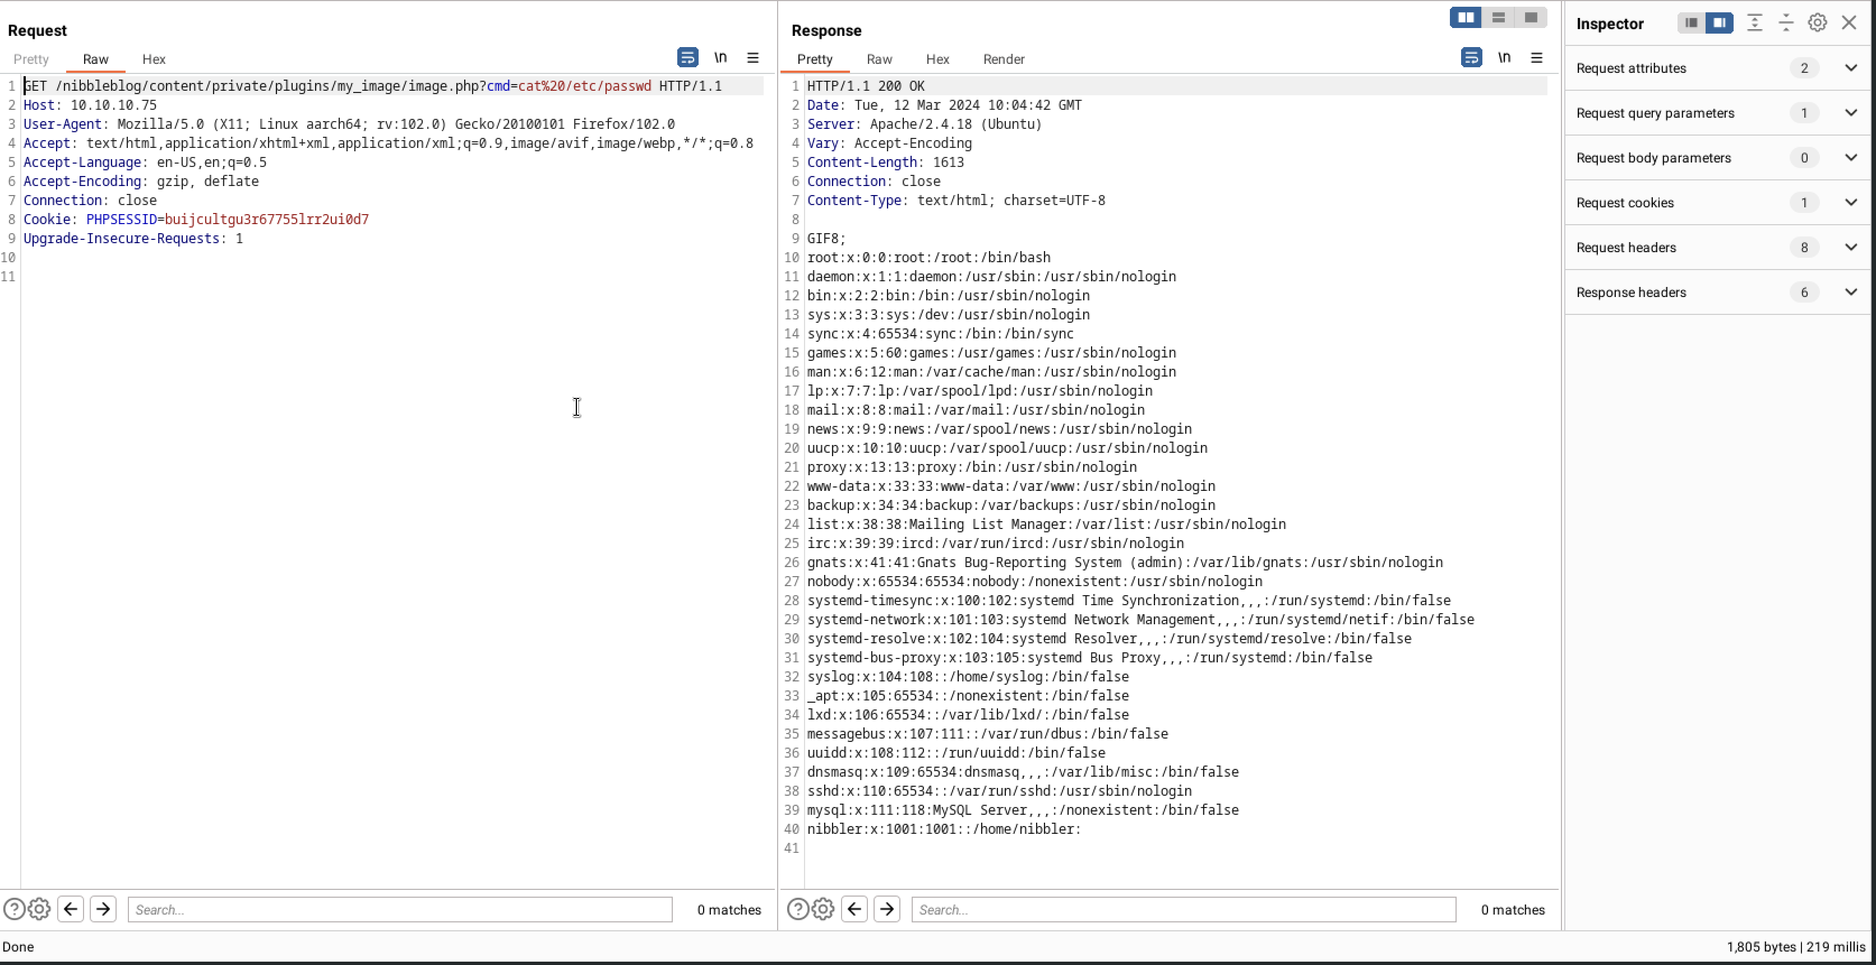Focus Request search input field
Screen dimensions: 1876x965
point(400,910)
